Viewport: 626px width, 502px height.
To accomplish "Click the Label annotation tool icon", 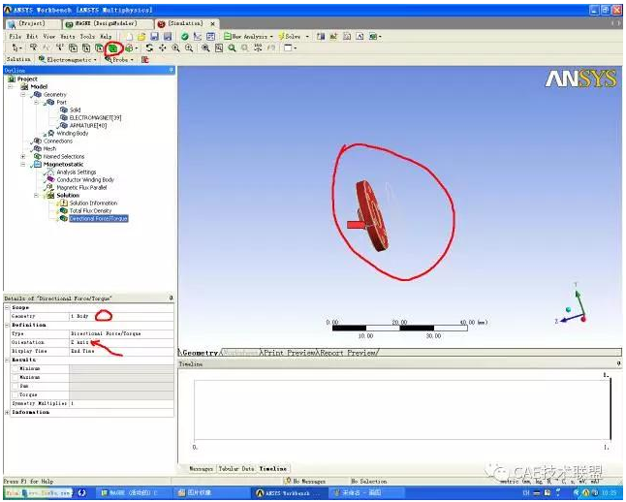I will point(34,47).
